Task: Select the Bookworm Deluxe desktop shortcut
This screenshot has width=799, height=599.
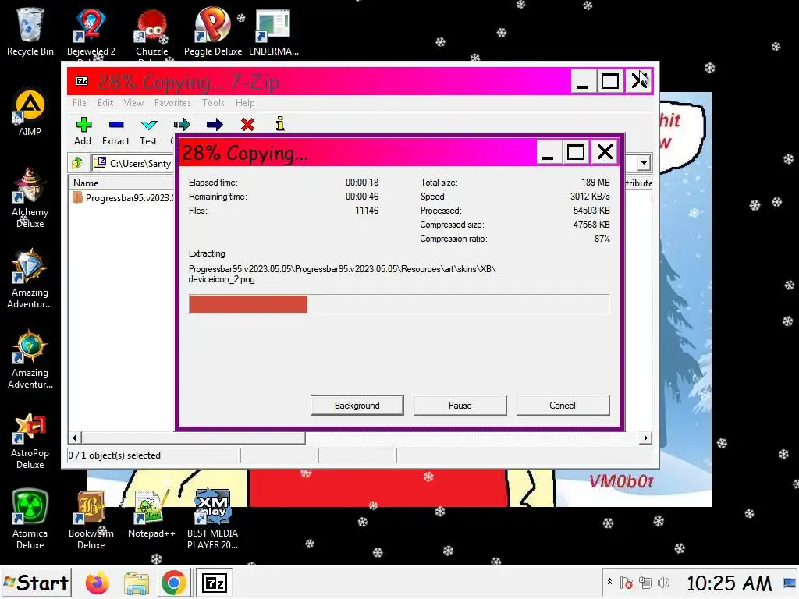Action: 91,519
